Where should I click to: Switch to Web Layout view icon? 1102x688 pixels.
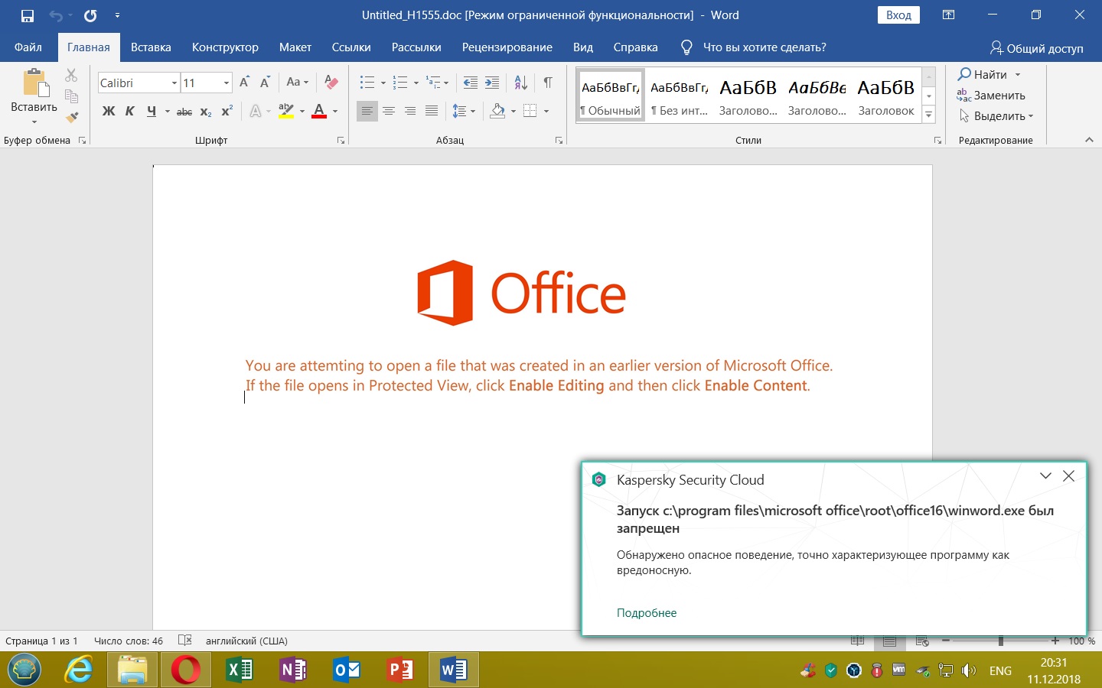922,641
